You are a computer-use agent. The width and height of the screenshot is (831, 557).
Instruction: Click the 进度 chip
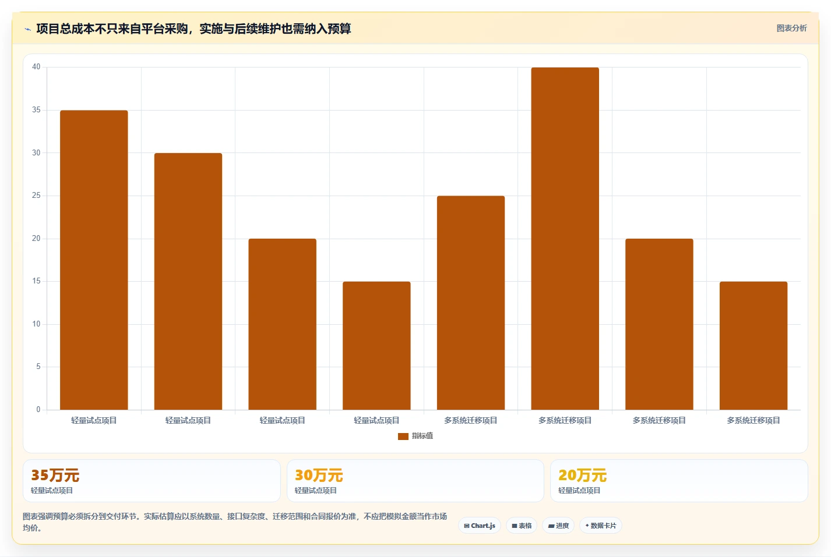point(558,526)
